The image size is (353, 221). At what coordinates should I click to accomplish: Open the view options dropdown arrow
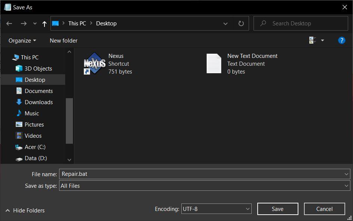[322, 40]
